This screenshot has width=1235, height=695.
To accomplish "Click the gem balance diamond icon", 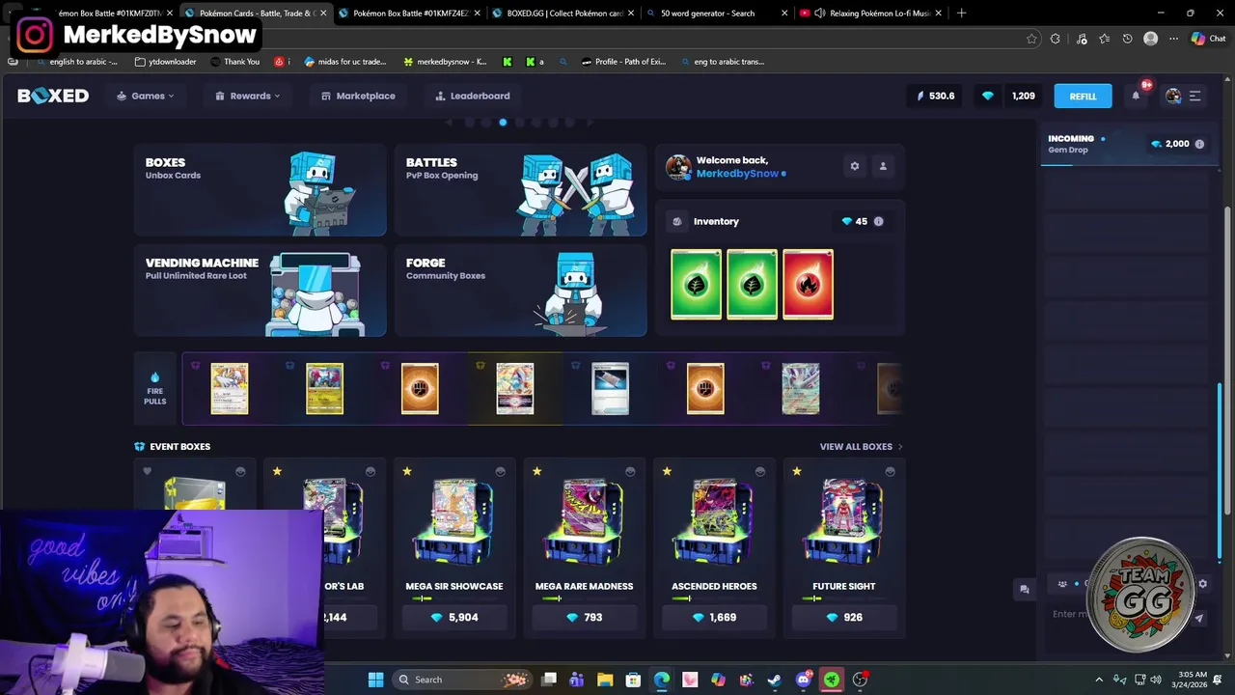I will pos(987,96).
